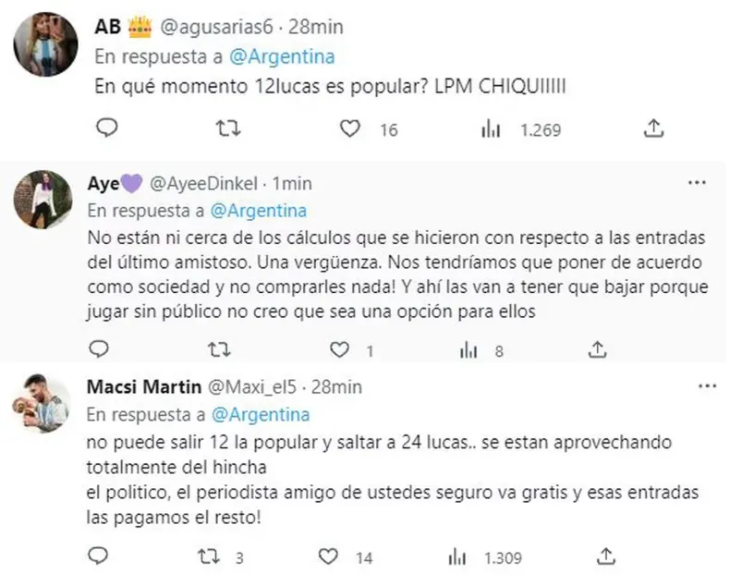Open more options on Aye's tweet
Image resolution: width=730 pixels, height=586 pixels.
coord(697,183)
